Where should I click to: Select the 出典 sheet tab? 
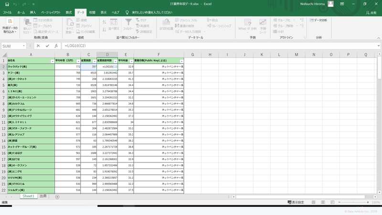click(43, 196)
